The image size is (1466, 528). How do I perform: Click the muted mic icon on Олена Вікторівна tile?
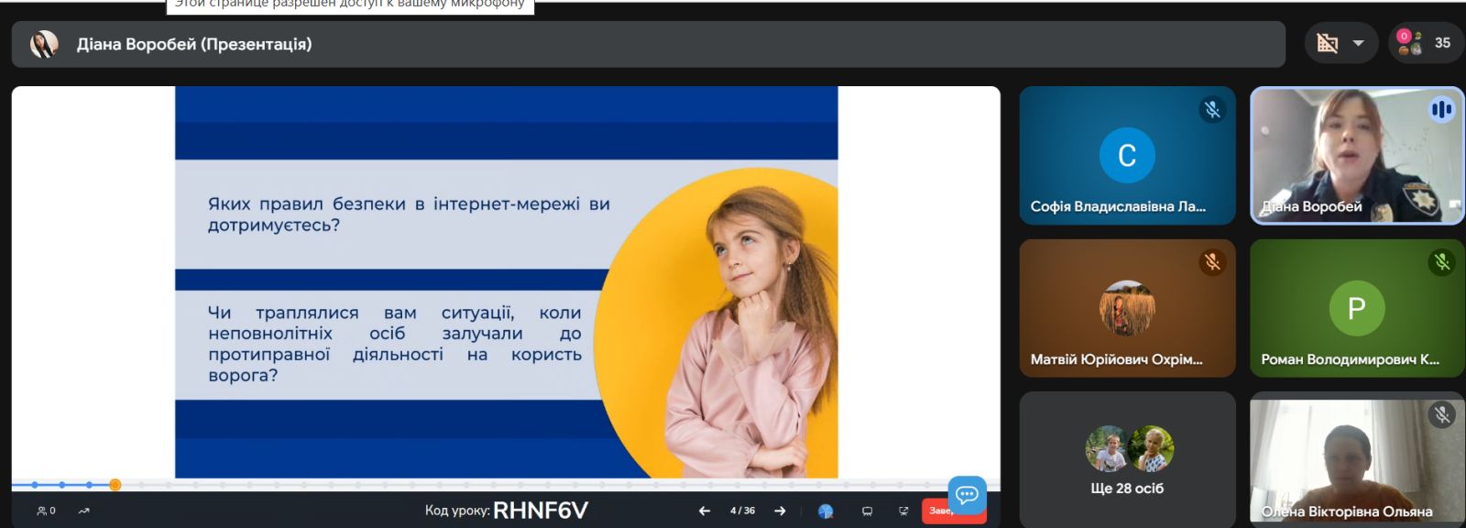tap(1442, 414)
